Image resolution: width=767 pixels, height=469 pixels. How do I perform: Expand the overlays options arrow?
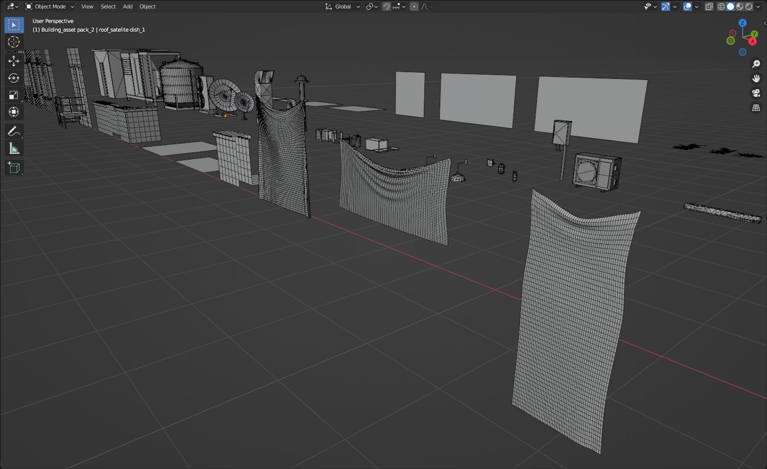point(697,7)
